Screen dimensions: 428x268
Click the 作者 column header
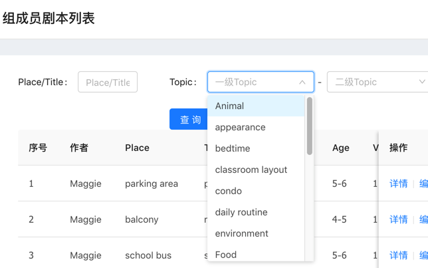(x=79, y=148)
